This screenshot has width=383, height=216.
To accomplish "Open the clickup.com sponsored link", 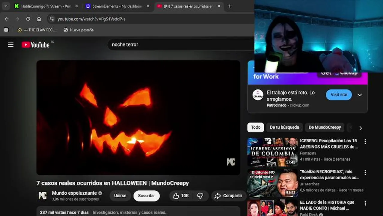I will point(299,105).
